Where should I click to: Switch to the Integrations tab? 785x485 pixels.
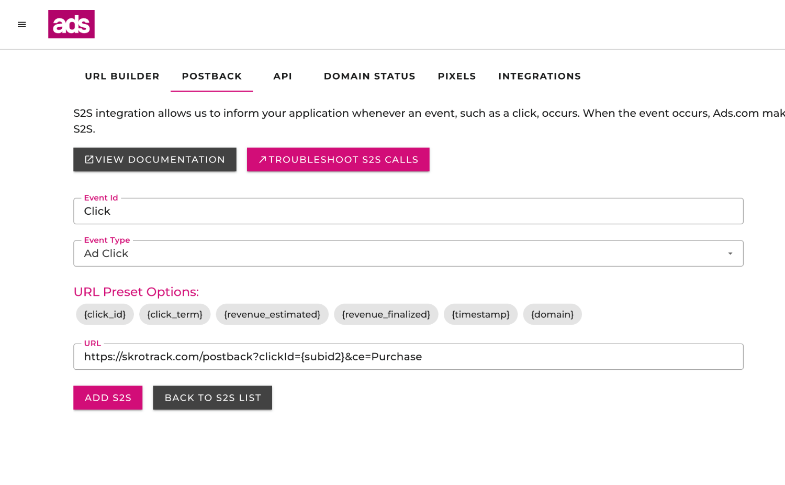(x=540, y=76)
